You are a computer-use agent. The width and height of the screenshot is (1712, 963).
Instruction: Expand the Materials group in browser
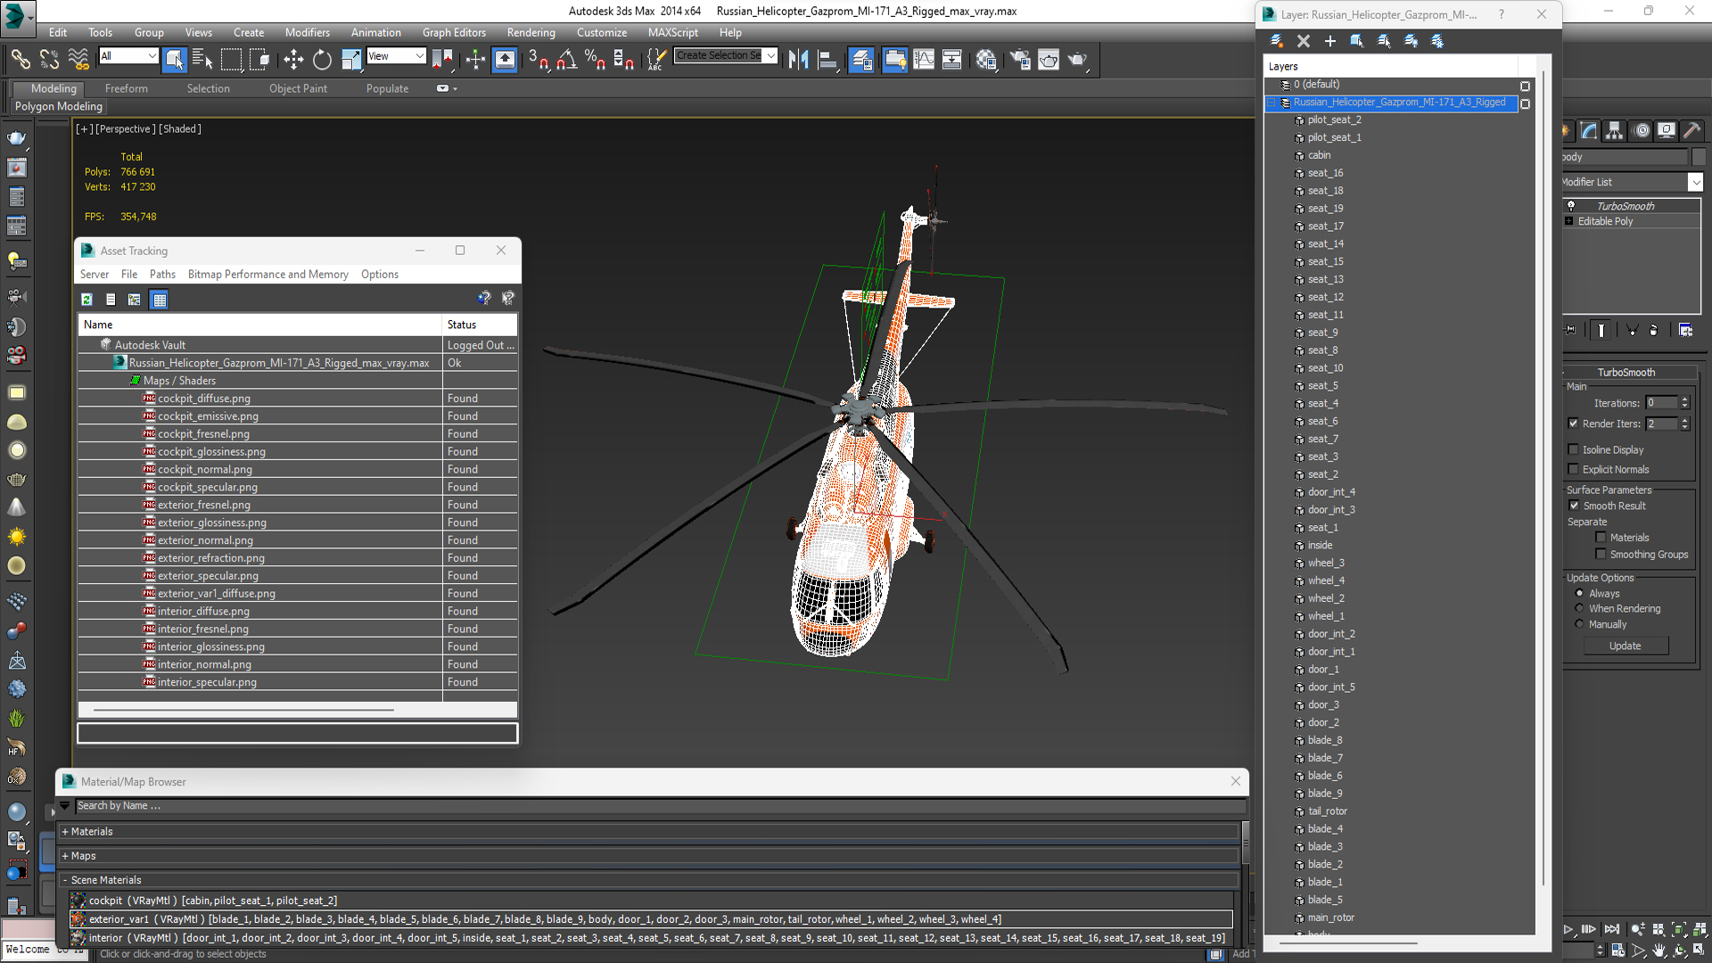65,831
